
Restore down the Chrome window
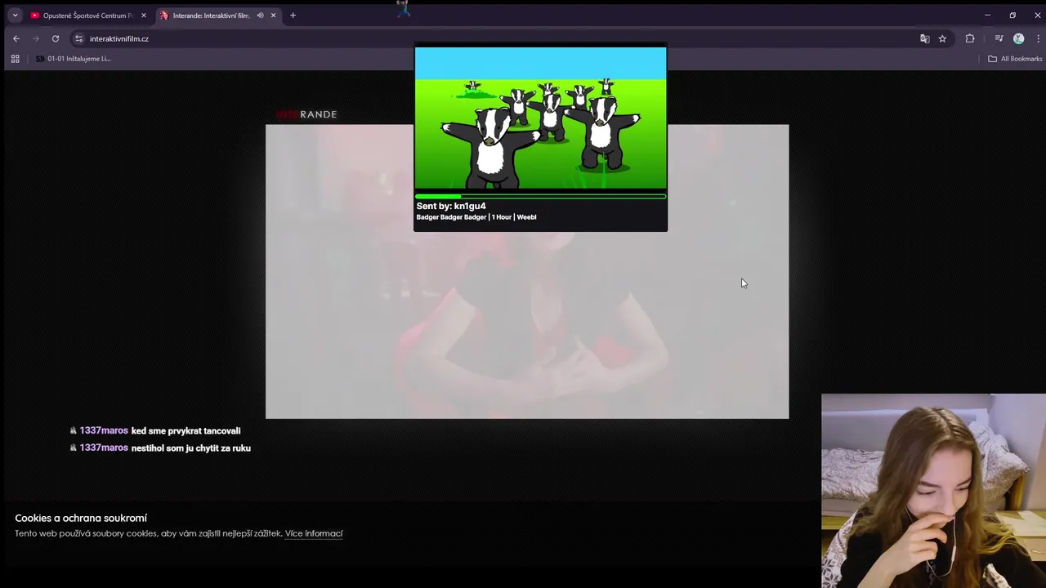click(x=1012, y=15)
